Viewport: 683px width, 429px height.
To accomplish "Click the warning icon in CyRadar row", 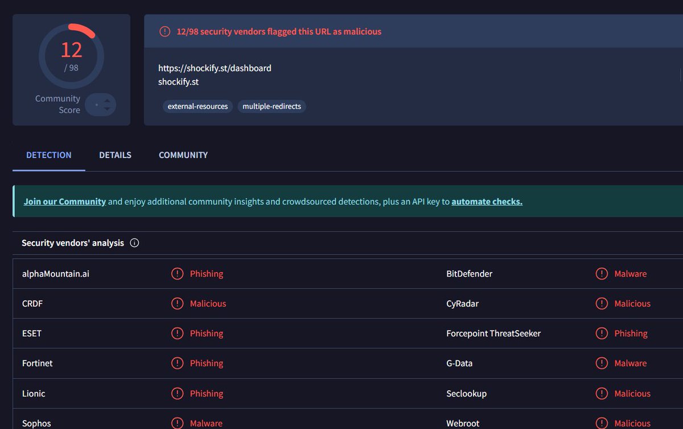I will click(x=602, y=303).
